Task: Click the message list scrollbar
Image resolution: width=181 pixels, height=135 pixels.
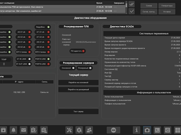Action: (x=126, y=7)
